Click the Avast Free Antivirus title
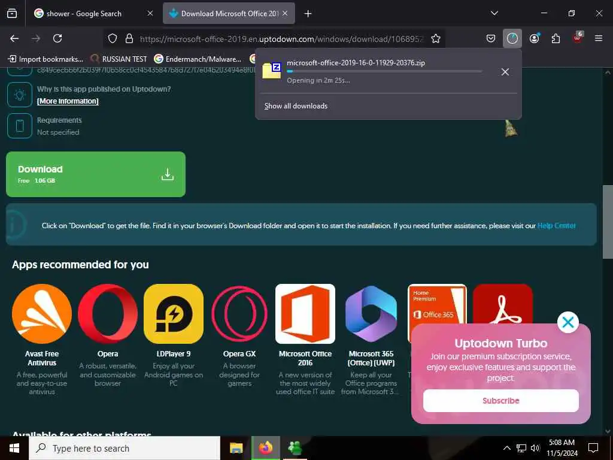 pos(42,358)
